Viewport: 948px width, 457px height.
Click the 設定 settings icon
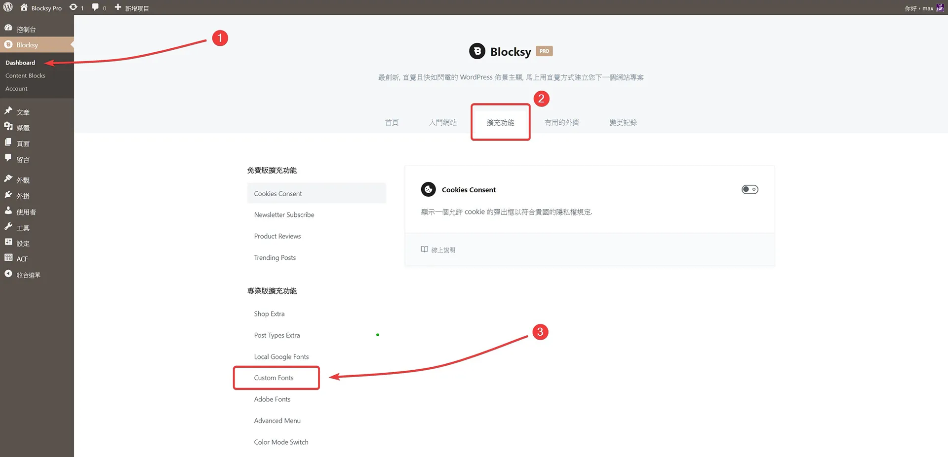coord(8,242)
